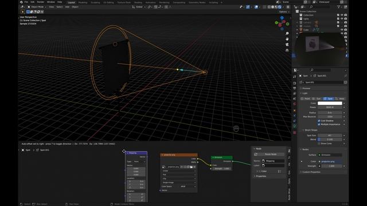Select rendered viewport shading icon

pos(280,7)
